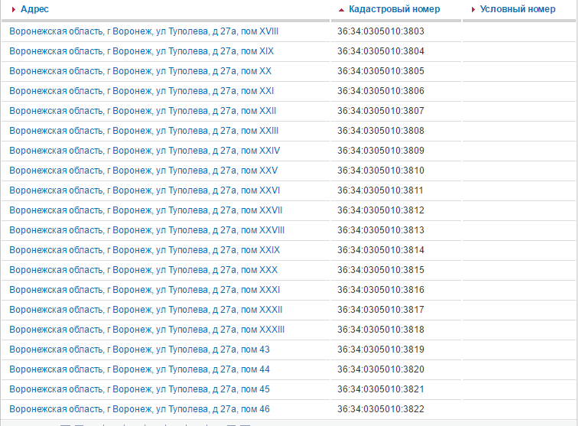Open the пом 43 address link

point(139,350)
